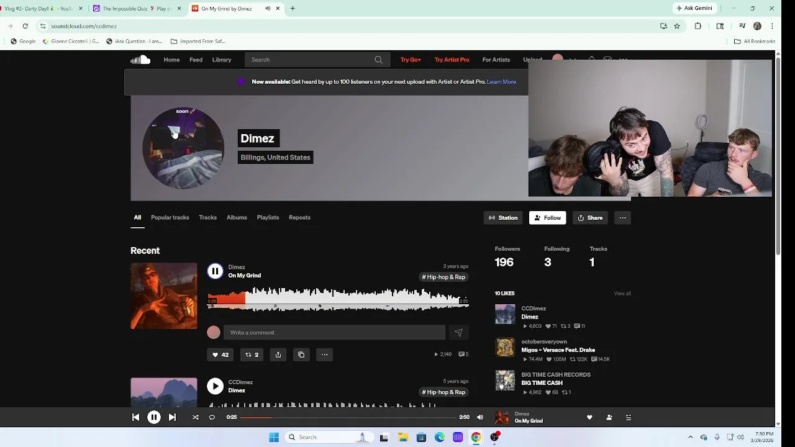Viewport: 795px width, 447px height.
Task: Open the All Bookmarks folder
Action: click(755, 42)
